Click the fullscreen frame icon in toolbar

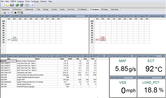[x=27, y=5]
